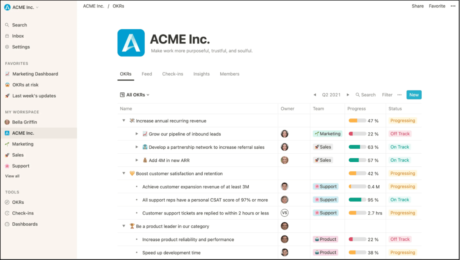Open Settings via the gear icon
This screenshot has width=460, height=260.
click(21, 47)
